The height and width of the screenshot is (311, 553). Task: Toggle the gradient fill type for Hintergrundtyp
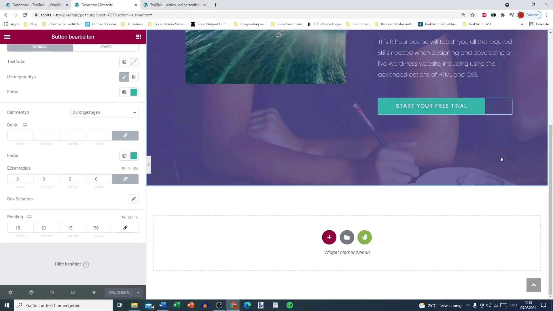tap(134, 77)
